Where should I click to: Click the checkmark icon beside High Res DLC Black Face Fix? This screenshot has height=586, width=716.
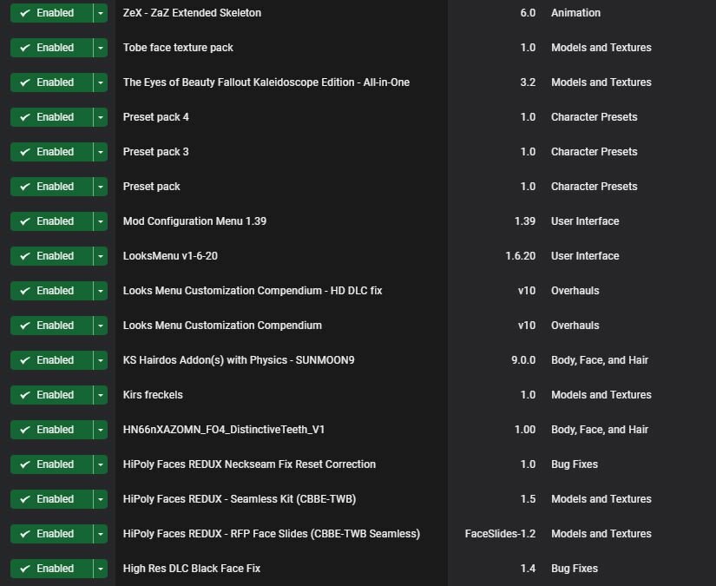click(x=23, y=569)
